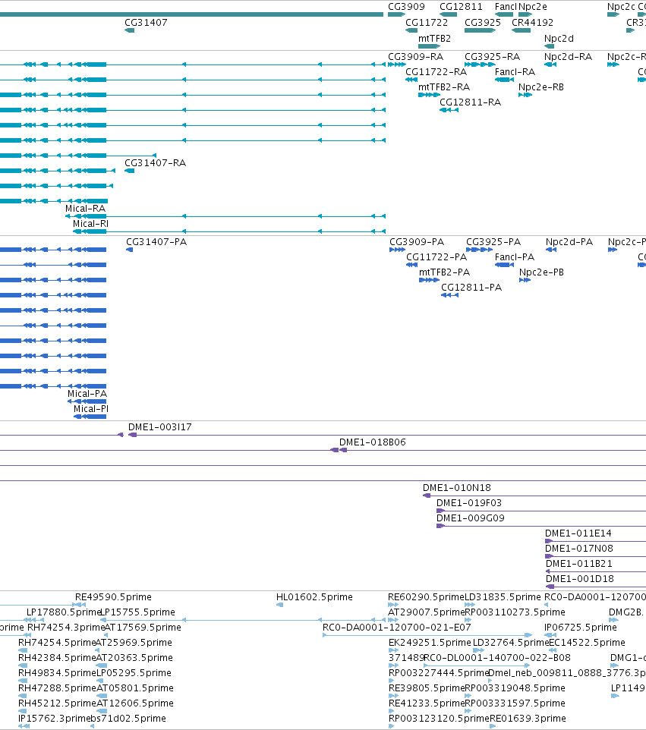Screen dimensions: 646x730
Task: Click the LP15755.5prime EST label
Action: coord(137,612)
